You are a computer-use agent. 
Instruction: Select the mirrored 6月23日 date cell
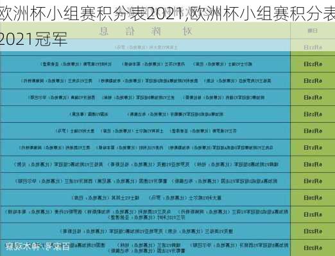tap(313, 248)
